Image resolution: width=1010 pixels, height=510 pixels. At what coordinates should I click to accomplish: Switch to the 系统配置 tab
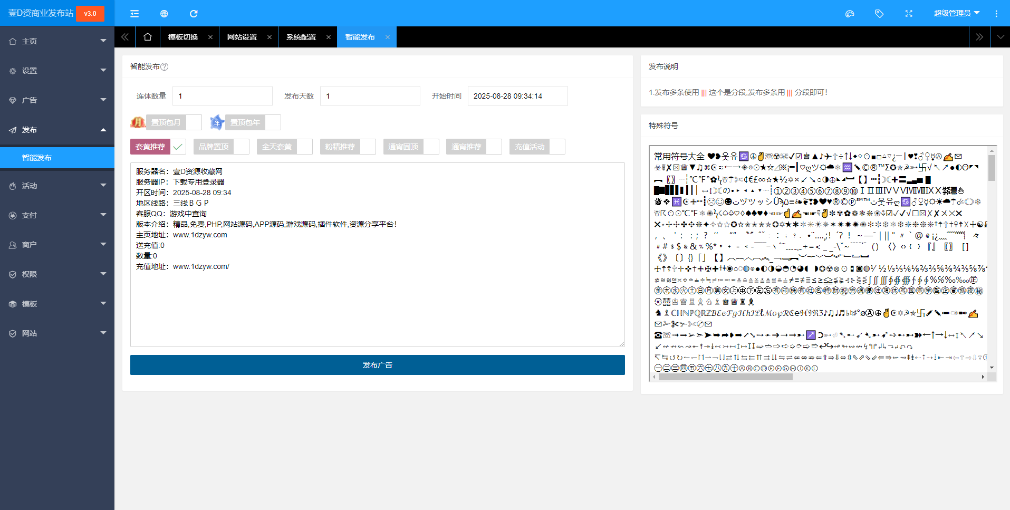coord(301,37)
